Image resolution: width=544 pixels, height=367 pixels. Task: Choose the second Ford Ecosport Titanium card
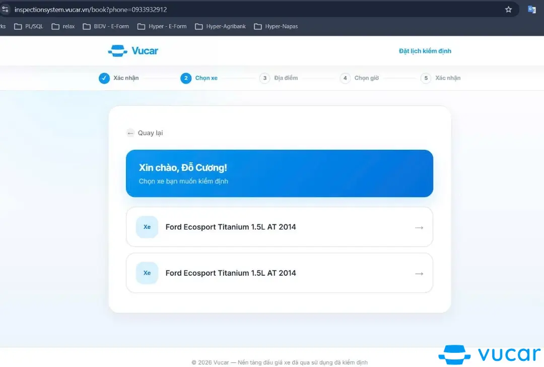279,273
